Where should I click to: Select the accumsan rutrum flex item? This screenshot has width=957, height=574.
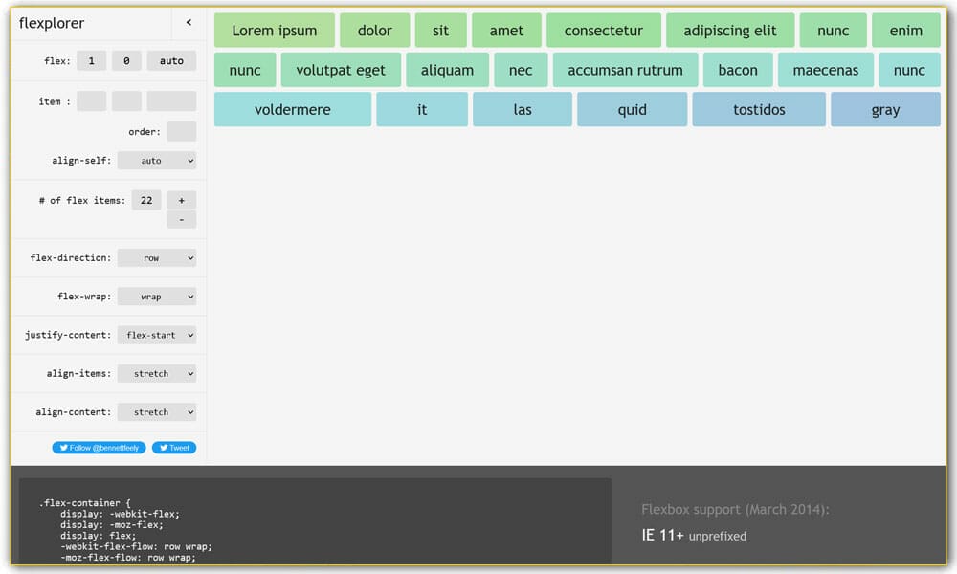coord(625,71)
